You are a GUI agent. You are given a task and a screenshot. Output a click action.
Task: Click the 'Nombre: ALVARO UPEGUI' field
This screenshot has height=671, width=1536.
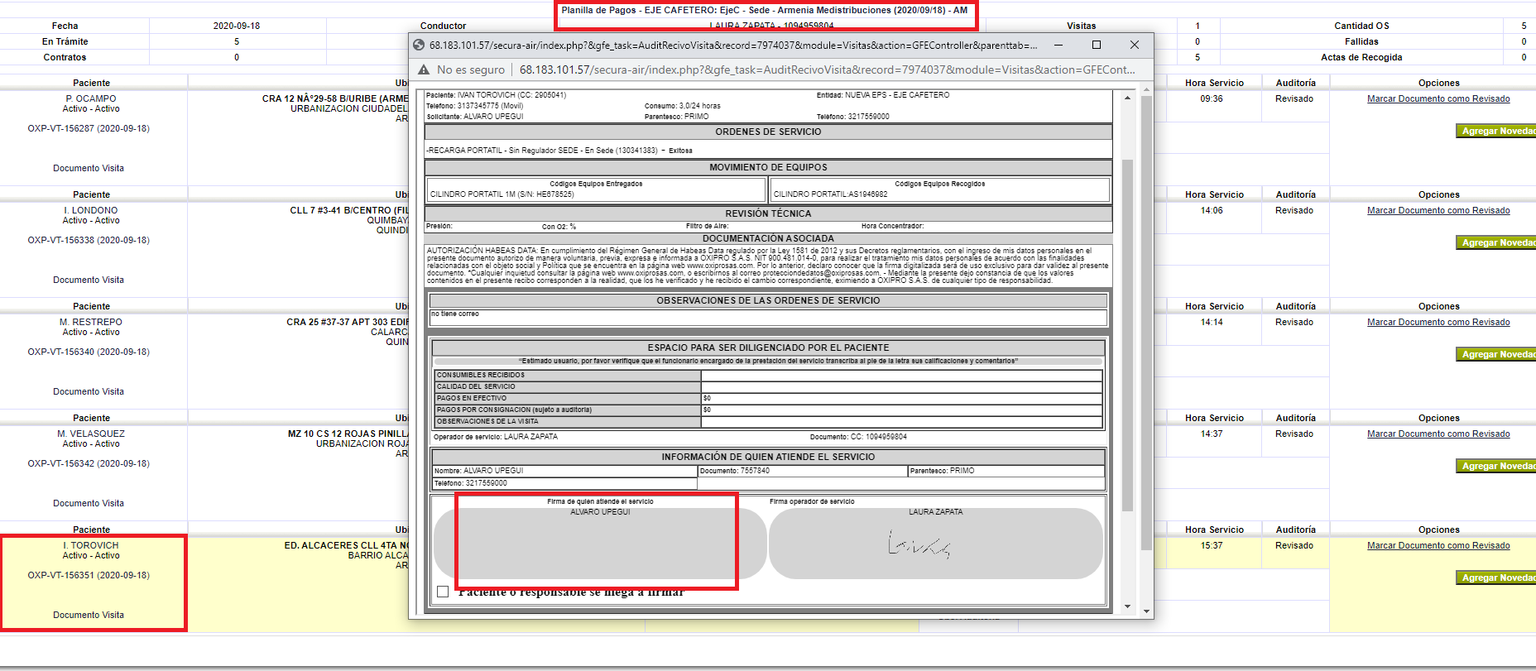point(564,471)
